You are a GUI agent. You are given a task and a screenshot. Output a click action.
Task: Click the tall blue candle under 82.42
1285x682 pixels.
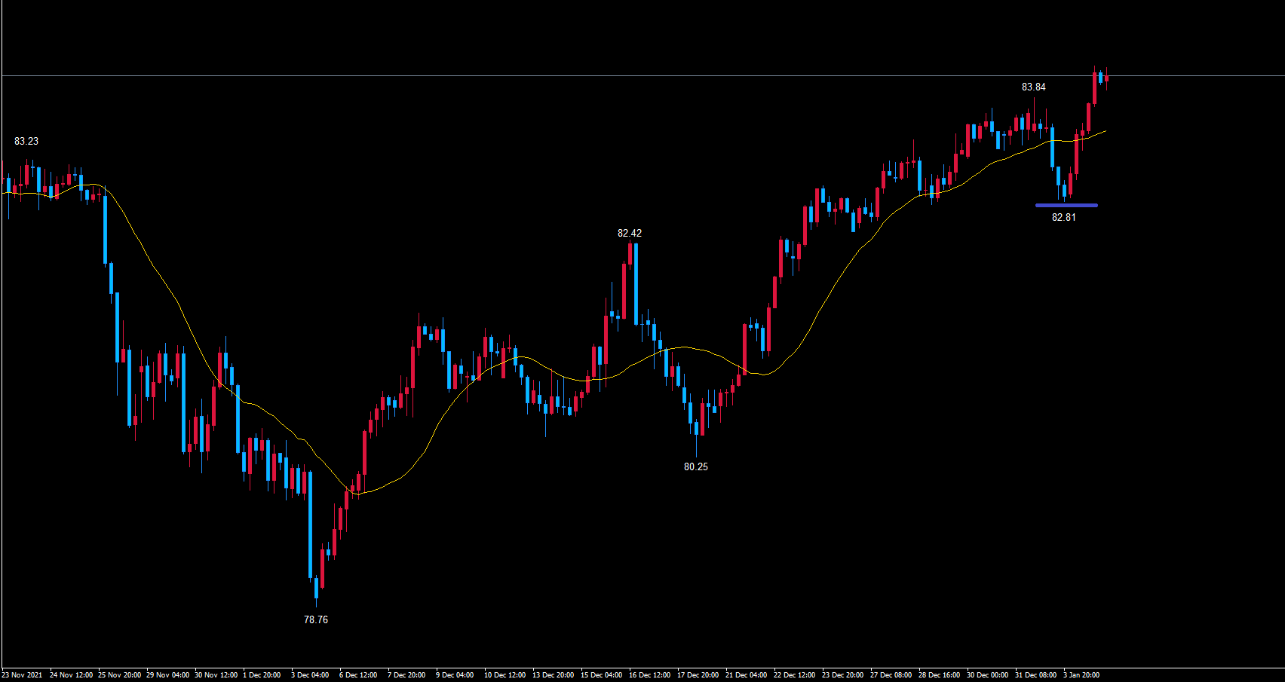point(636,283)
